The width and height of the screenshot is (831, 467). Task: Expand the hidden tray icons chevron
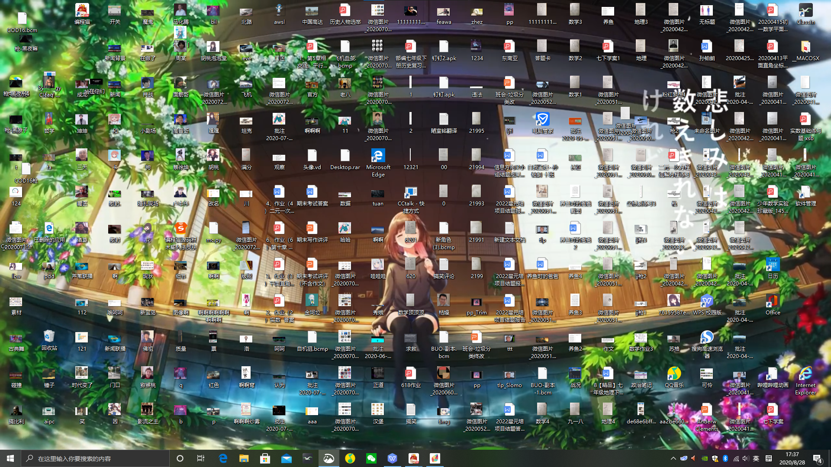click(673, 458)
